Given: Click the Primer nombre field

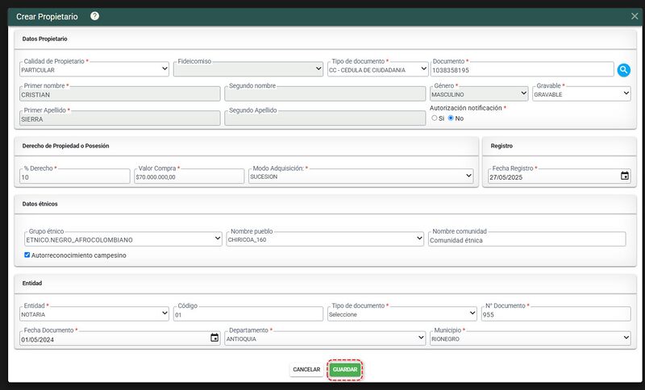Looking at the screenshot, I should (119, 93).
